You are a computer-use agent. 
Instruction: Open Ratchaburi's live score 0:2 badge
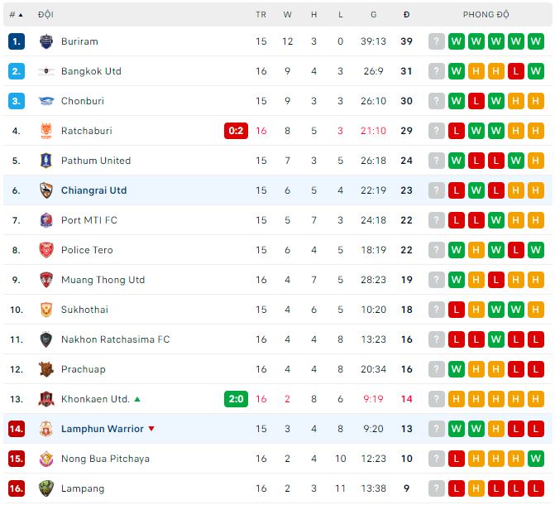pos(236,131)
